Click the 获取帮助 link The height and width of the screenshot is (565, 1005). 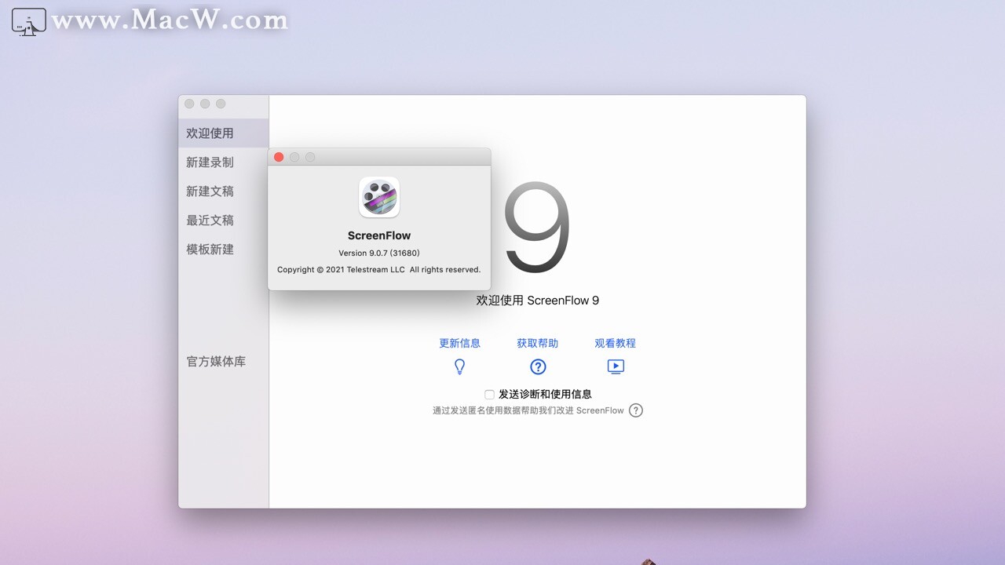[538, 343]
